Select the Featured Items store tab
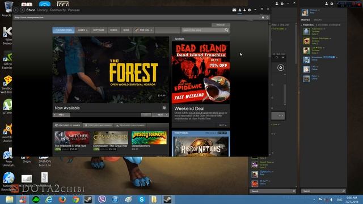The height and width of the screenshot is (204, 363). (64, 30)
